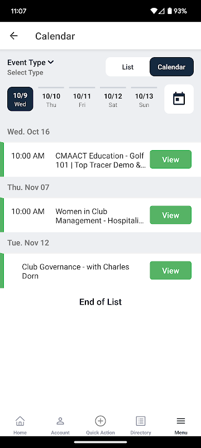
Task: Open Club Governance with Charles Dorn entry
Action: click(170, 270)
